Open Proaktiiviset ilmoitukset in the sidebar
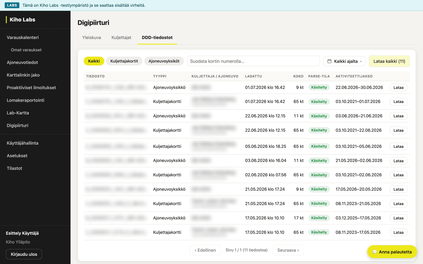This screenshot has width=423, height=264. (31, 88)
